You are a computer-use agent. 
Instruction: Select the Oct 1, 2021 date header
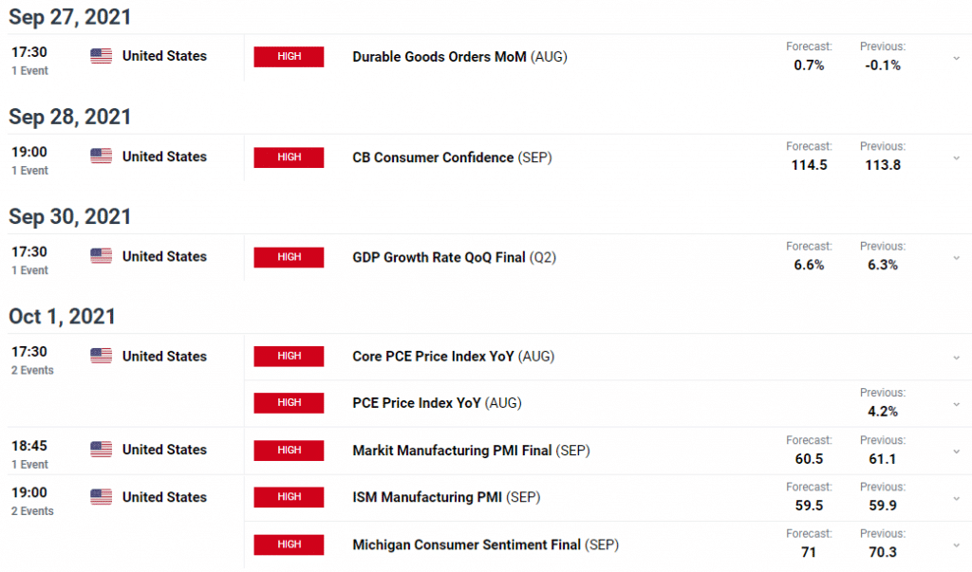tap(62, 317)
